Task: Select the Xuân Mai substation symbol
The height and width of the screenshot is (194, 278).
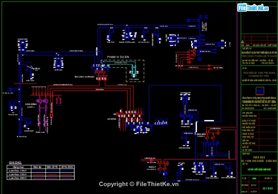Action: 58,63
